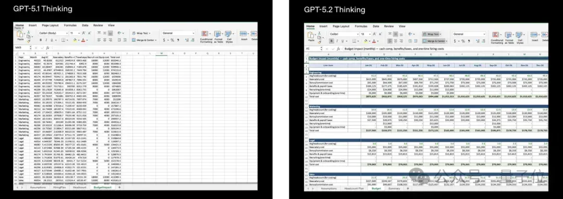The image size is (563, 199).
Task: Open Merge & Center dropdown arrow in GPT-5.1 window
Action: pyautogui.click(x=156, y=40)
